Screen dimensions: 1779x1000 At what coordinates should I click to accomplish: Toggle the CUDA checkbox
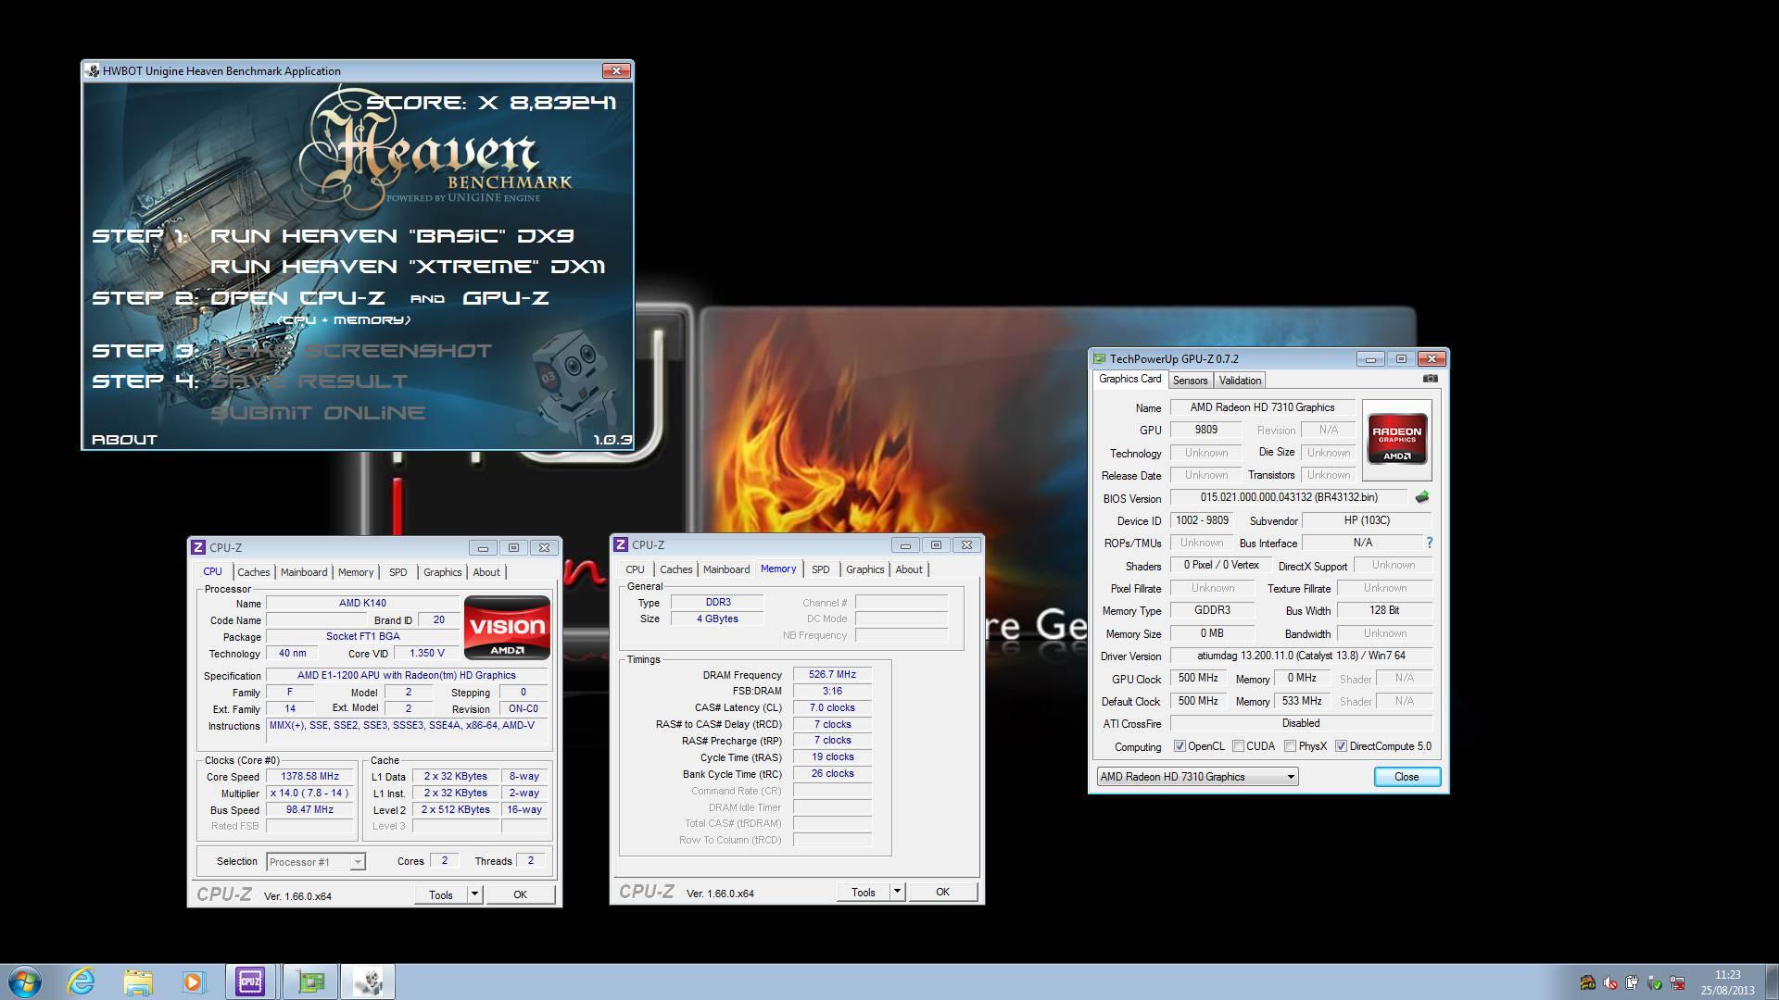tap(1238, 746)
